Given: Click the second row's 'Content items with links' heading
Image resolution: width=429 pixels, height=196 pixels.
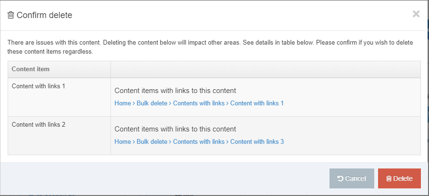Looking at the screenshot, I should 175,129.
